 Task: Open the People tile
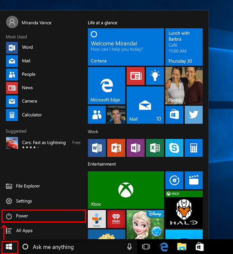pos(97,115)
